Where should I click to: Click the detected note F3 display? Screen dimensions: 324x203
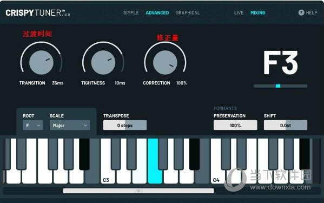(280, 63)
